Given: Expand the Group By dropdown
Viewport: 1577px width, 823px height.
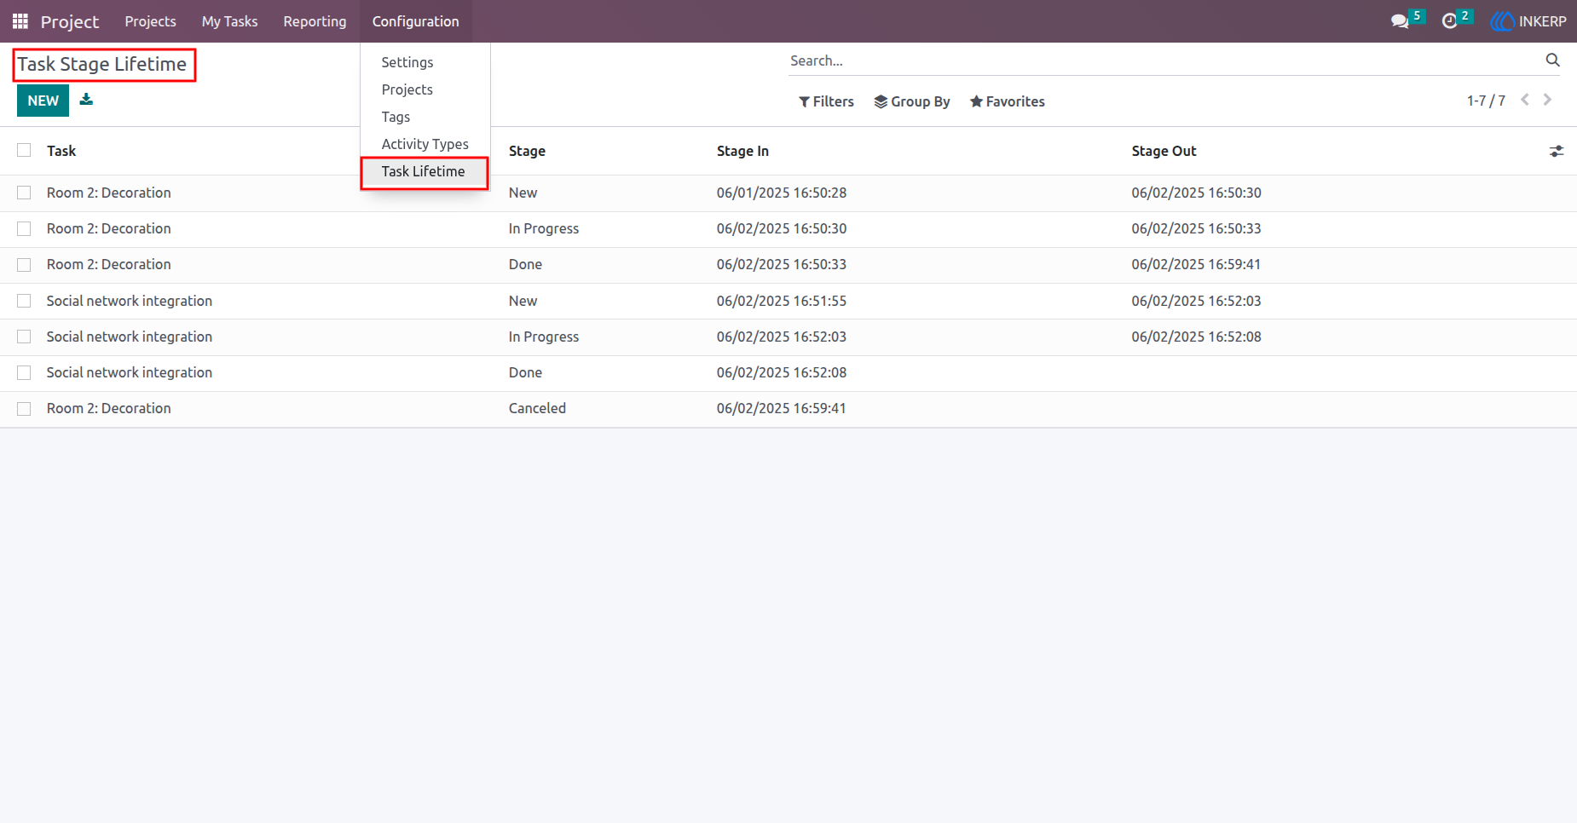Looking at the screenshot, I should tap(912, 101).
